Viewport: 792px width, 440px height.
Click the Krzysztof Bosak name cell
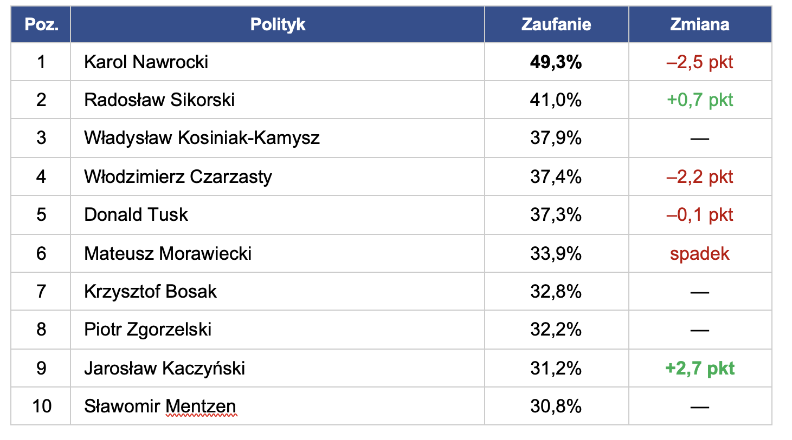(x=150, y=292)
